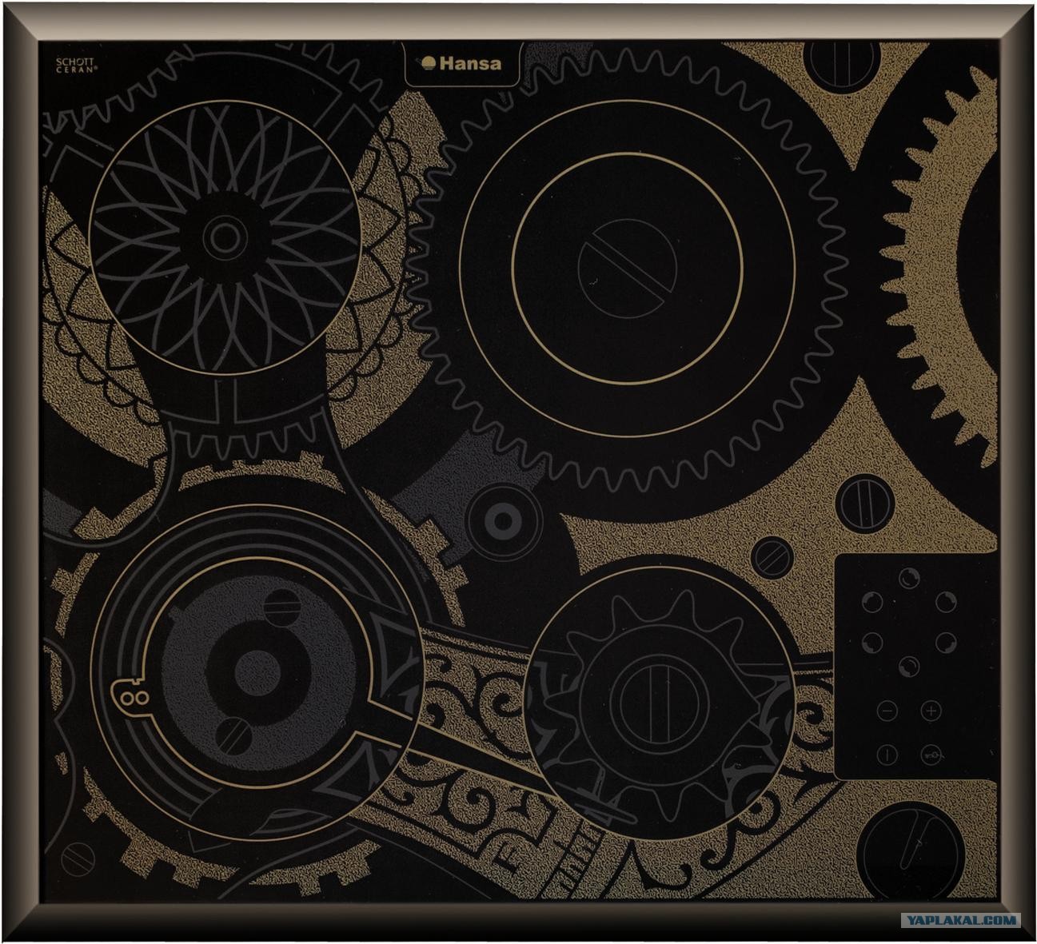Click the SCHOTT CERAN label
This screenshot has width=1037, height=944.
pos(76,65)
